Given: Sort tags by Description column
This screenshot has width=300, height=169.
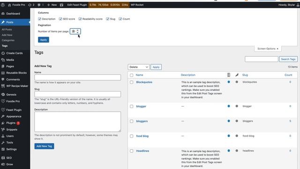Looking at the screenshot, I should point(188,75).
